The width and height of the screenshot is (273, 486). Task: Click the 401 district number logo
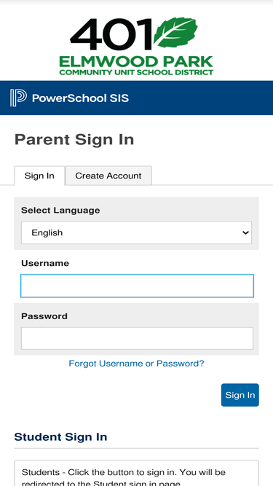pos(111,34)
